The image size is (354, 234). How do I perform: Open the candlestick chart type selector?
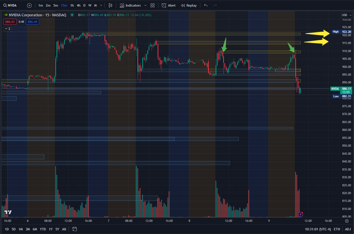coord(111,5)
